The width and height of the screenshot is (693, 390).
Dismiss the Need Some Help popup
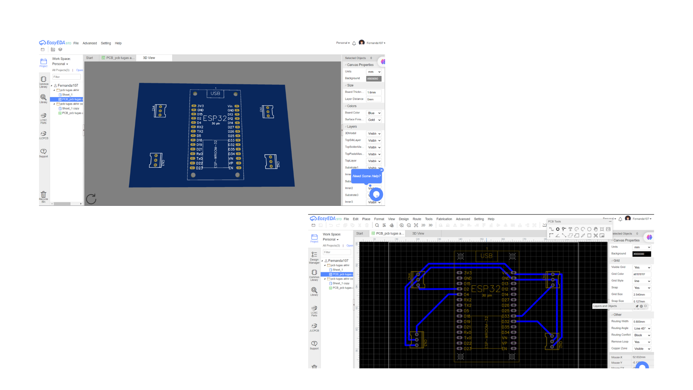(382, 170)
